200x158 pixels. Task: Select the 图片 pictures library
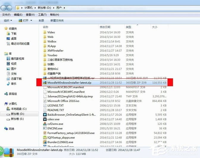tap(14, 69)
